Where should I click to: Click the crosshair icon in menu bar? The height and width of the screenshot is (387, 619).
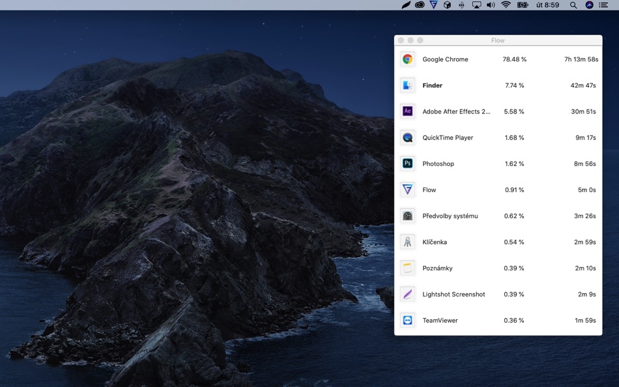pyautogui.click(x=461, y=5)
